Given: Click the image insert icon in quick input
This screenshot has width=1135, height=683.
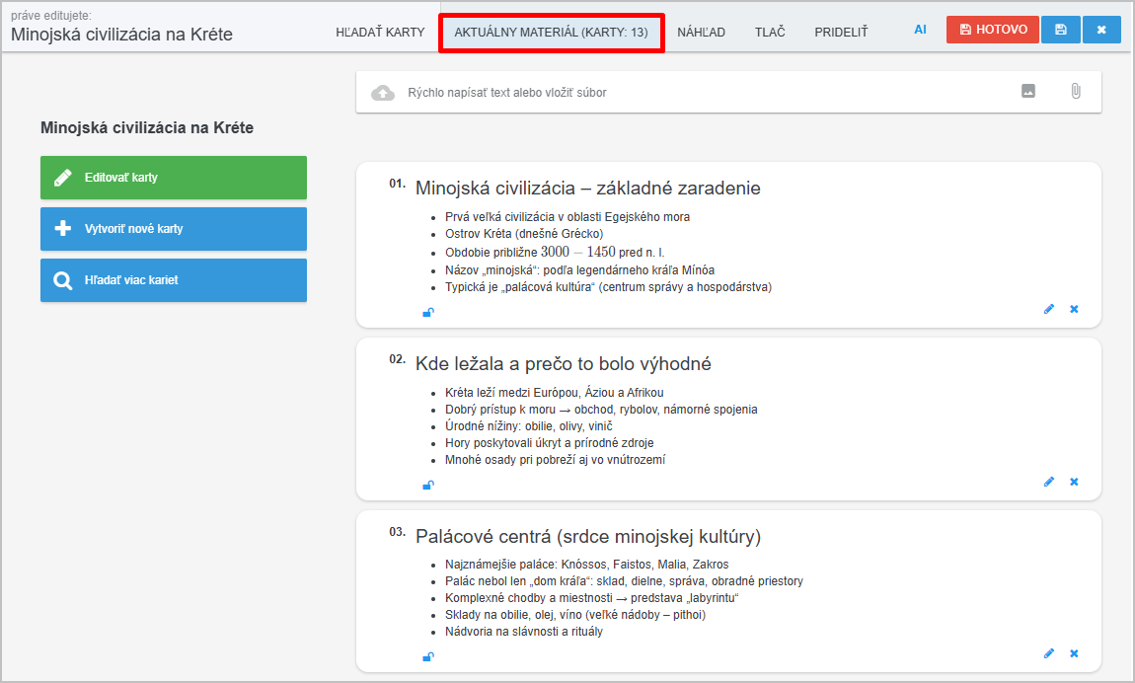Looking at the screenshot, I should pos(1028,92).
